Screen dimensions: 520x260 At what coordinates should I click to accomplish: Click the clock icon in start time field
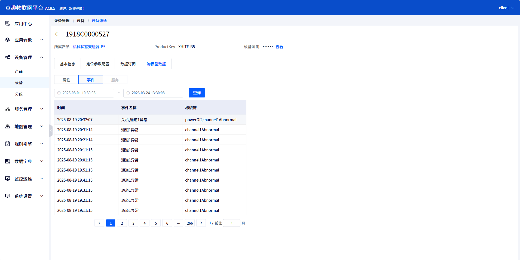click(59, 93)
